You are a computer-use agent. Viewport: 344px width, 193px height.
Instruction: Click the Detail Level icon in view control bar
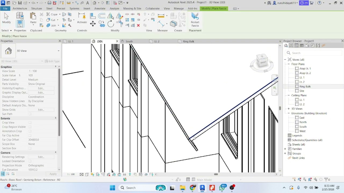81,175
